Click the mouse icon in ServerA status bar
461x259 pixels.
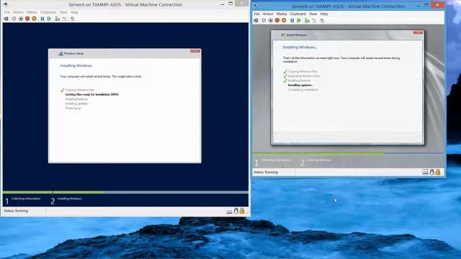click(x=236, y=211)
